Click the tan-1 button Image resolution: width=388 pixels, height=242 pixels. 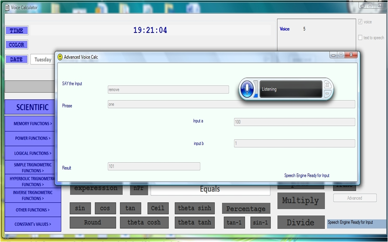coord(234,223)
